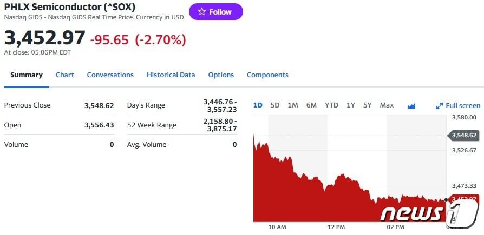This screenshot has height=235, width=484.
Task: Switch chart to 1Y range
Action: pos(351,105)
